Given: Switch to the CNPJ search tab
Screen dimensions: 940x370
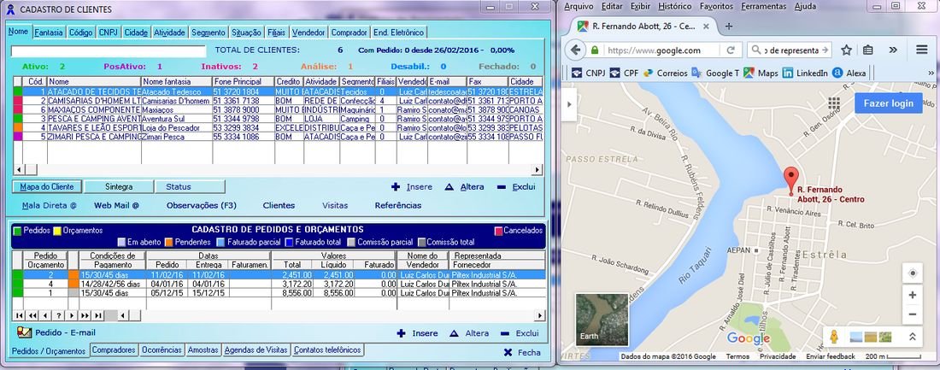Looking at the screenshot, I should tap(109, 32).
